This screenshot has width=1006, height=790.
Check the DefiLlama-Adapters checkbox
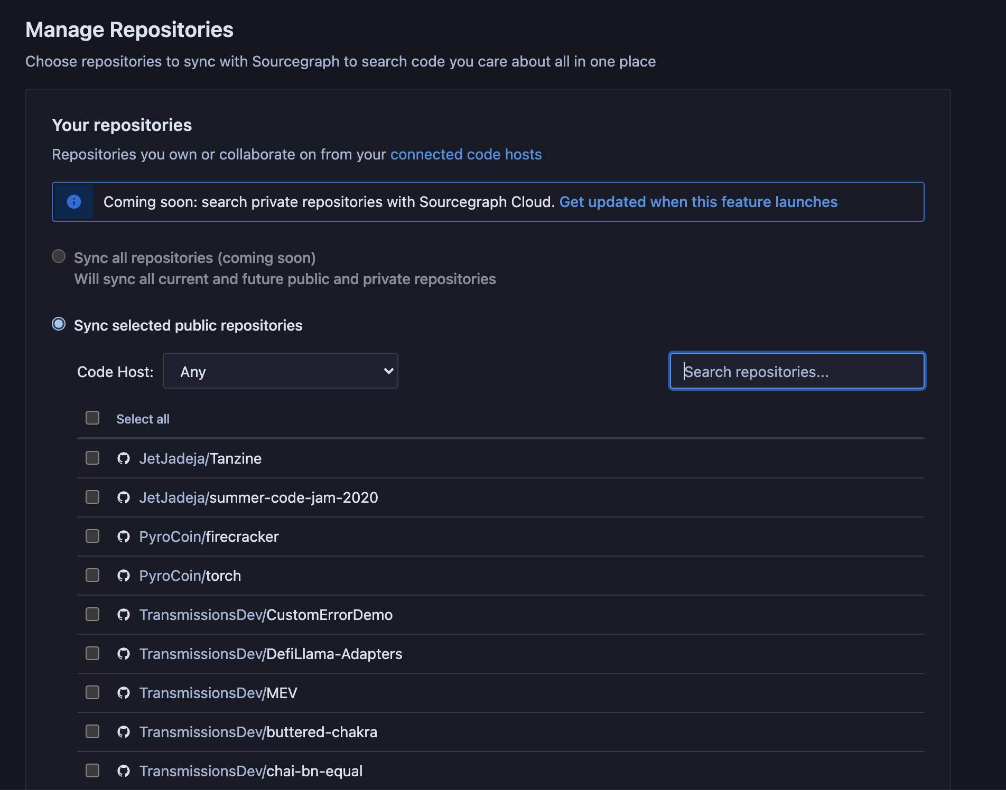click(92, 653)
